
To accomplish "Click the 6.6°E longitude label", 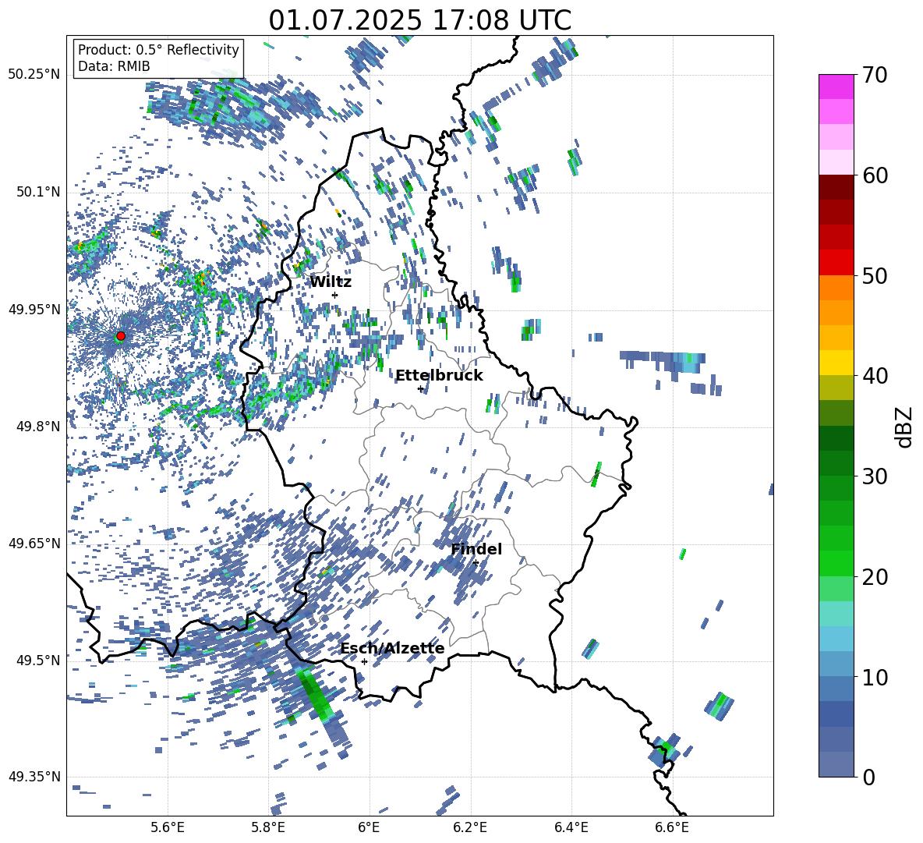I will 672,827.
